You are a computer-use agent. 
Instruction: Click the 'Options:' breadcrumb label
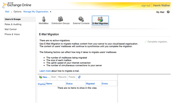click(18, 12)
